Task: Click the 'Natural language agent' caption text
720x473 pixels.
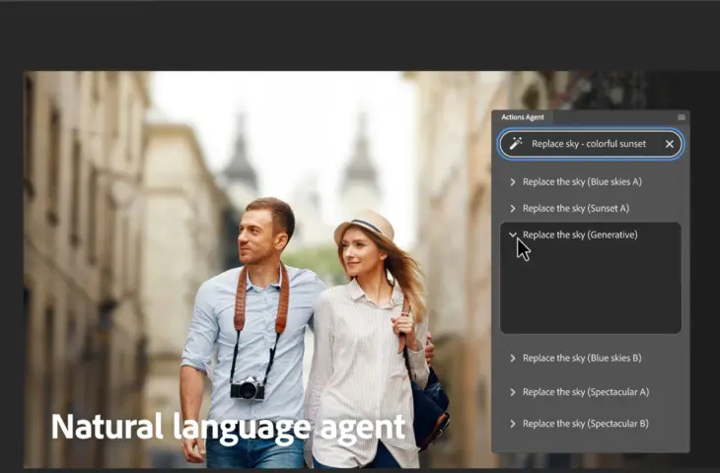Action: 228,426
